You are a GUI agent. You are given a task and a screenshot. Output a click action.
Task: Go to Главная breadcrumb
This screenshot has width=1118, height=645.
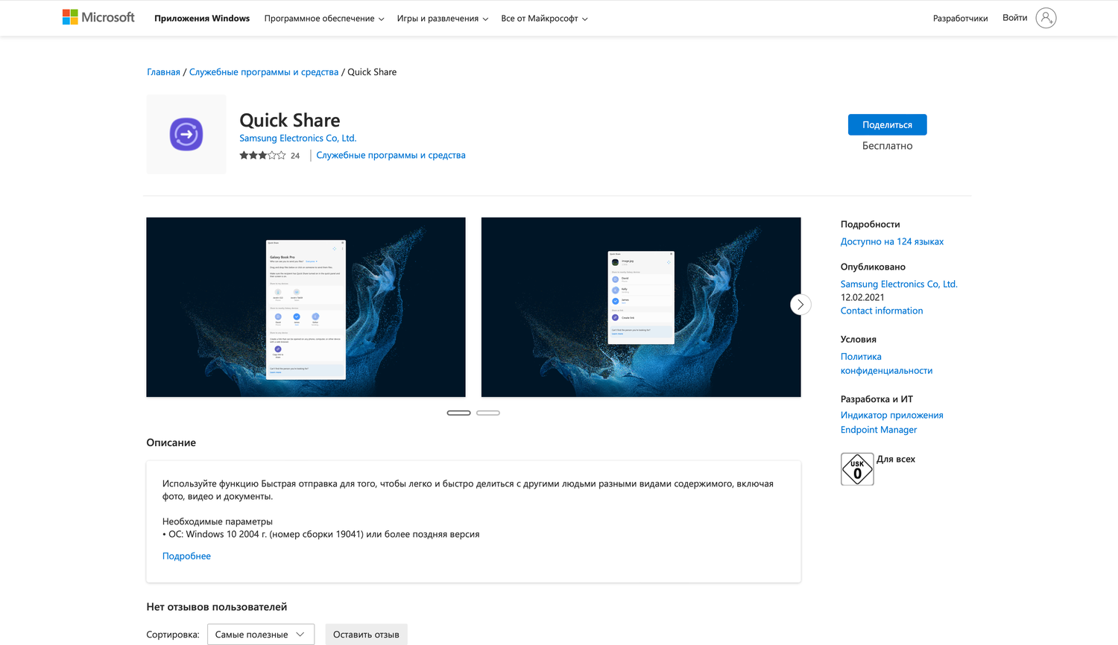point(163,72)
